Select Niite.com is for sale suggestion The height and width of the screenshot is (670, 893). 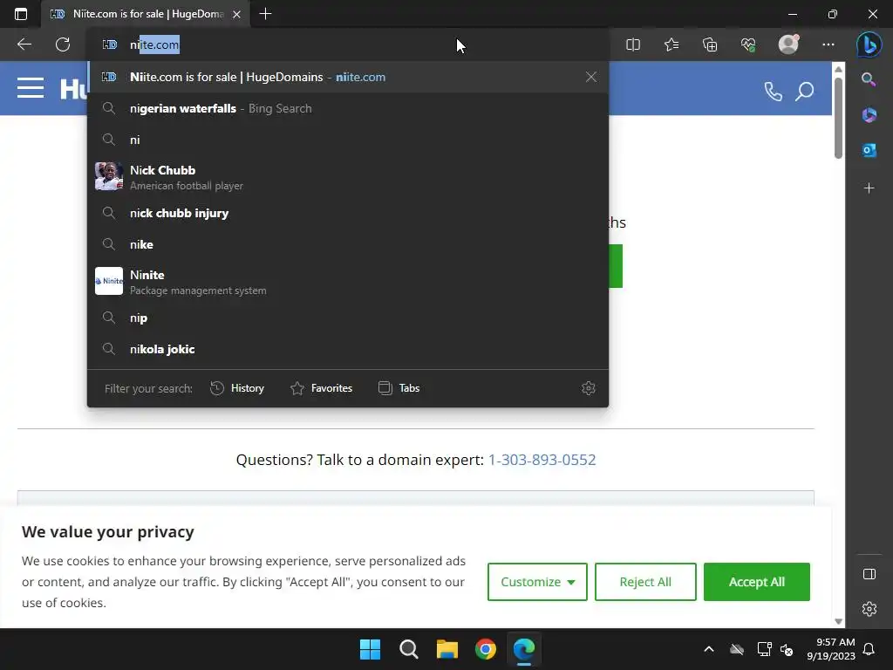click(348, 77)
